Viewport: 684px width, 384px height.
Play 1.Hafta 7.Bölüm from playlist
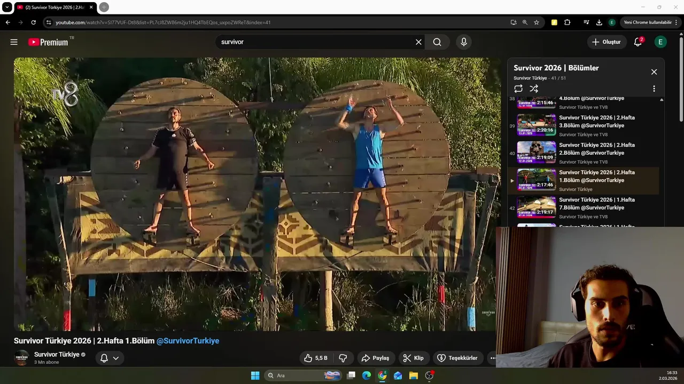click(583, 208)
